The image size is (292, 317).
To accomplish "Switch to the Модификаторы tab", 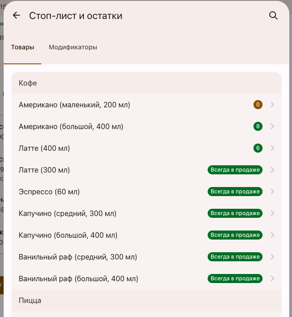I will pos(73,47).
